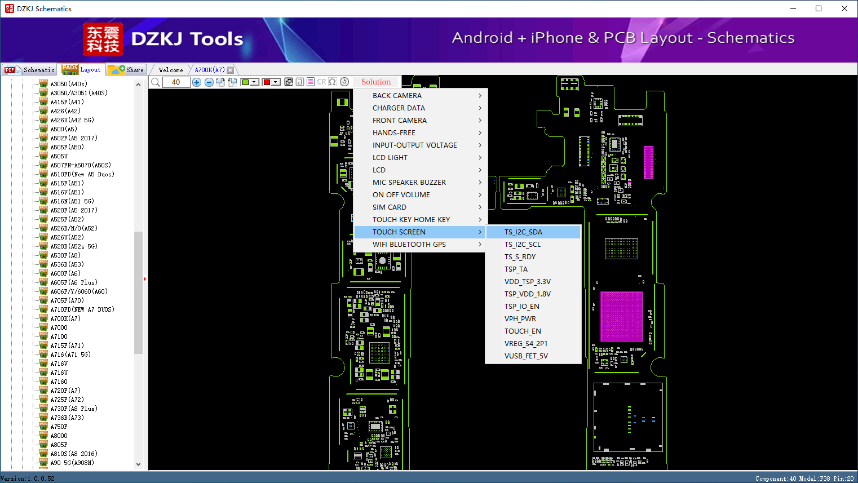Expand the SIM CARD submenu arrow
The height and width of the screenshot is (483, 858).
click(x=480, y=207)
